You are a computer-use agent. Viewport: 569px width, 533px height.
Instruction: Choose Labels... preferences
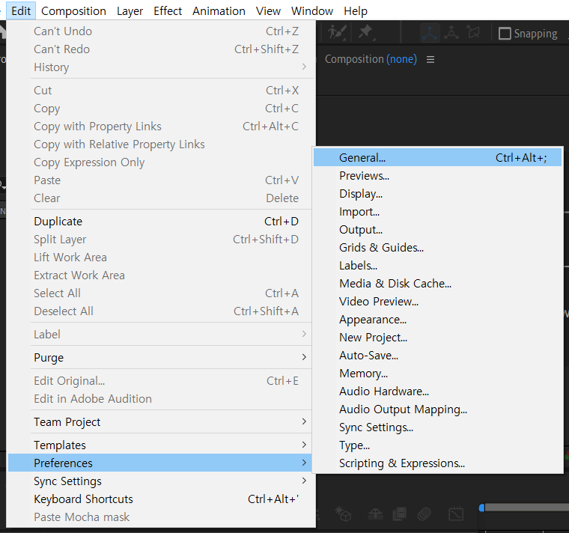click(x=438, y=266)
